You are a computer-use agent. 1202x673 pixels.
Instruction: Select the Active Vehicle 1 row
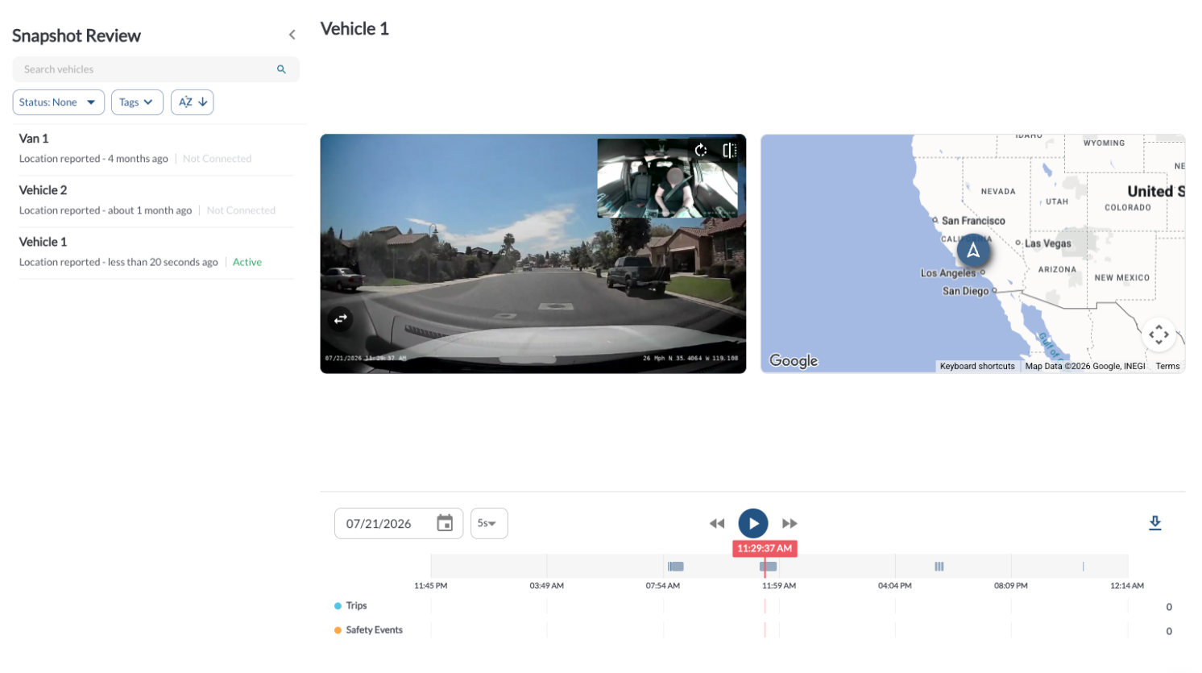[156, 252]
